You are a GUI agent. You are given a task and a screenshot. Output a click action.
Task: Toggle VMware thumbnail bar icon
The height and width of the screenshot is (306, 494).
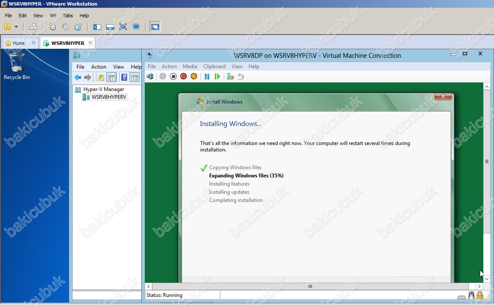(110, 27)
